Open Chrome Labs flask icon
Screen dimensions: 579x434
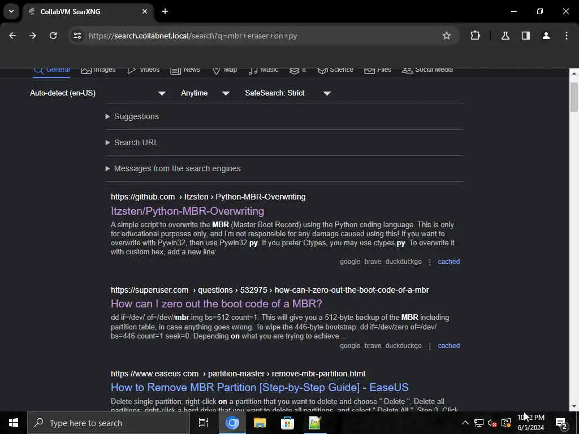pos(505,36)
